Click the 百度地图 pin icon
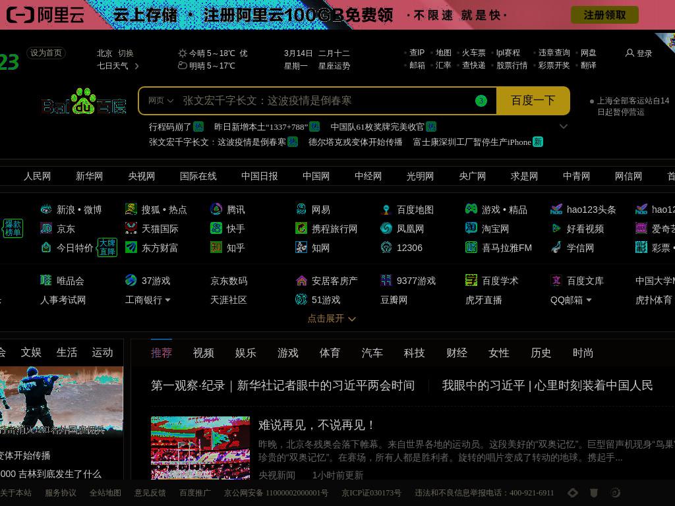The width and height of the screenshot is (675, 506). [x=386, y=210]
